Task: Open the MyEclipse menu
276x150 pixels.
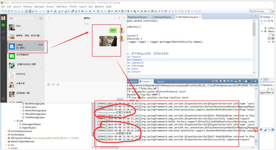Action: (x=62, y=7)
